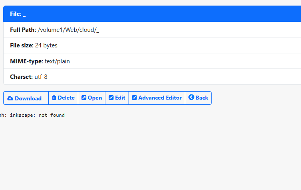Image resolution: width=301 pixels, height=190 pixels.
Task: Click the pencil icon beside Advanced Editor
Action: [135, 98]
